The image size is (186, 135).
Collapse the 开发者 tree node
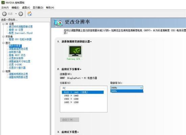(x=3, y=36)
